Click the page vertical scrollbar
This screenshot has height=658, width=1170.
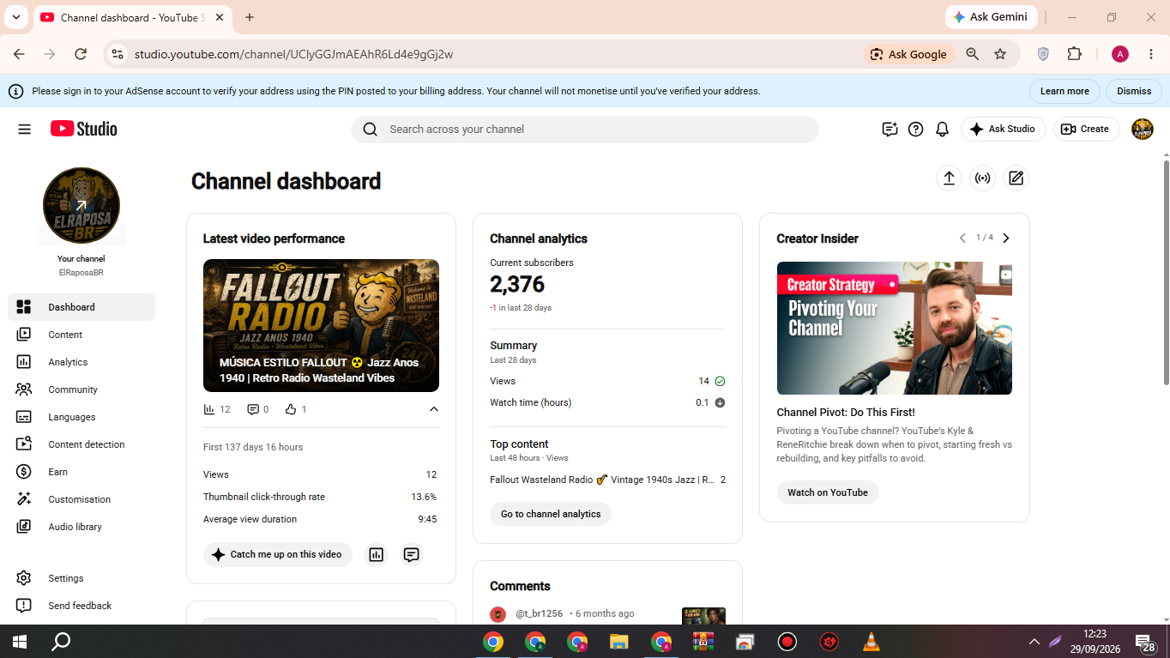[1166, 273]
